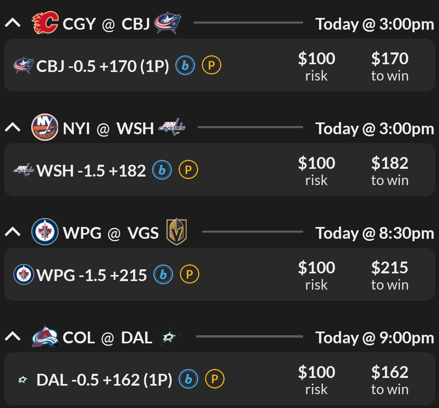Collapse the NYI @ WSH game section
Viewport: 439px width, 408px height.
click(13, 128)
